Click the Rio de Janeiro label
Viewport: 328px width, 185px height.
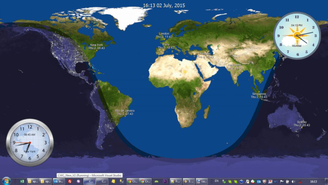[125, 112]
